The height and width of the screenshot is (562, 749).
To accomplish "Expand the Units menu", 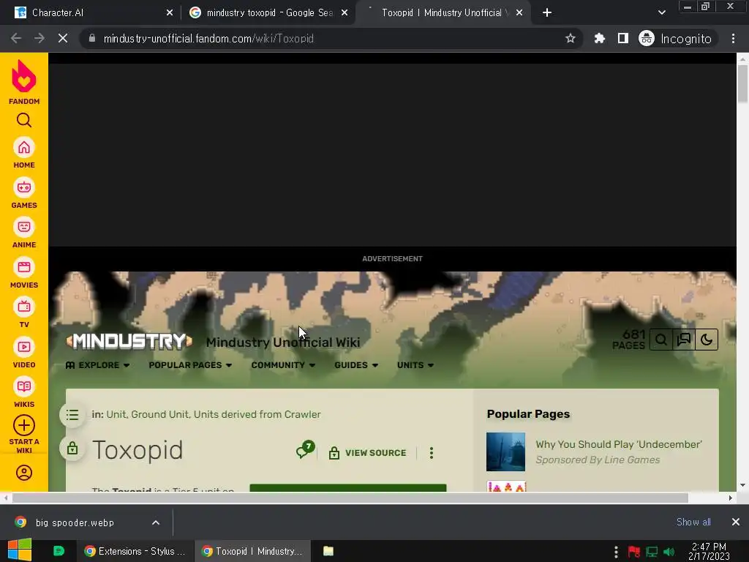I will [x=415, y=365].
